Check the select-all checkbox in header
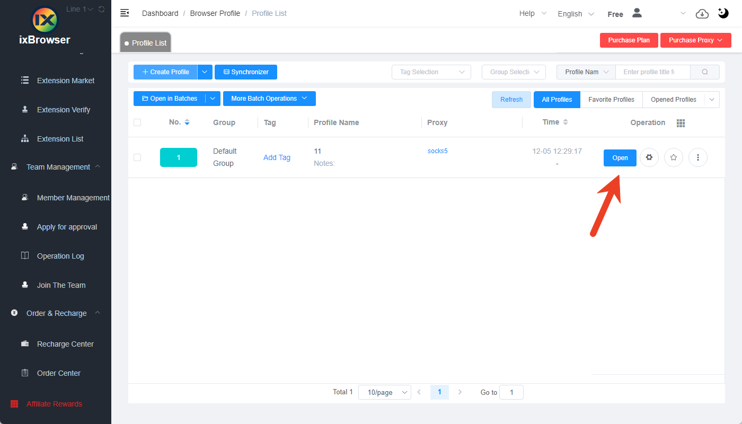Image resolution: width=742 pixels, height=424 pixels. tap(137, 122)
